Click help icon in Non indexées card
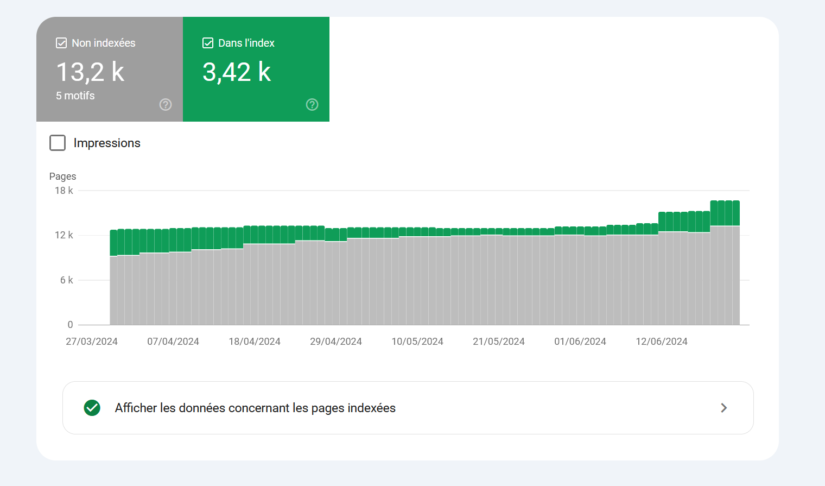Image resolution: width=825 pixels, height=486 pixels. [x=166, y=105]
